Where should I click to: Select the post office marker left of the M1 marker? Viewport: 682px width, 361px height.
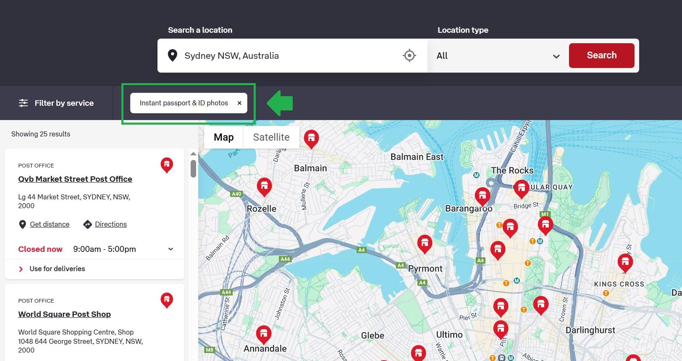point(510,228)
